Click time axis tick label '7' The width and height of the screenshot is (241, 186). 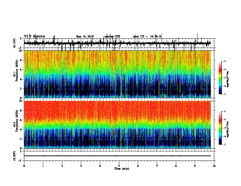pyautogui.click(x=157, y=166)
